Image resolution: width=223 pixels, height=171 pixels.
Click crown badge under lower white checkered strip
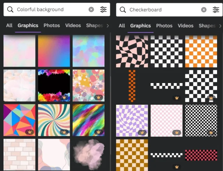point(177,167)
